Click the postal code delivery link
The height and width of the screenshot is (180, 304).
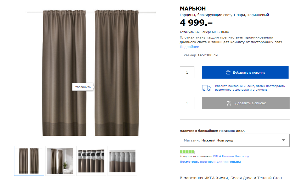250,88
